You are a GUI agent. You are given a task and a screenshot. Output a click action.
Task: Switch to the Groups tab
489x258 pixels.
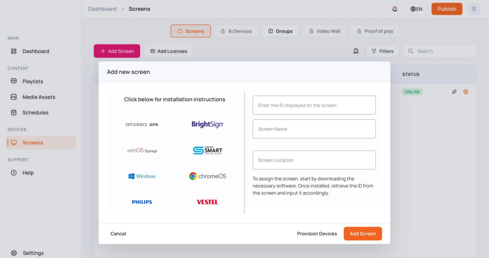coord(280,31)
